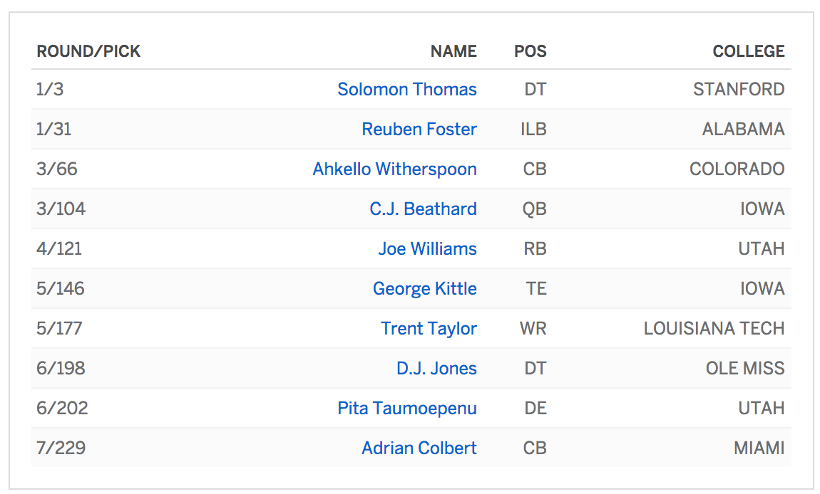Click the Reuben Foster link
Viewport: 820px width, 494px height.
(x=419, y=130)
